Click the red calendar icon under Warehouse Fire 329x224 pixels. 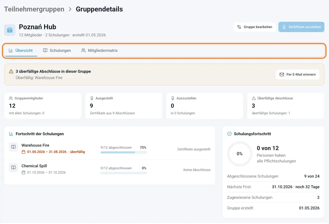pos(23,152)
